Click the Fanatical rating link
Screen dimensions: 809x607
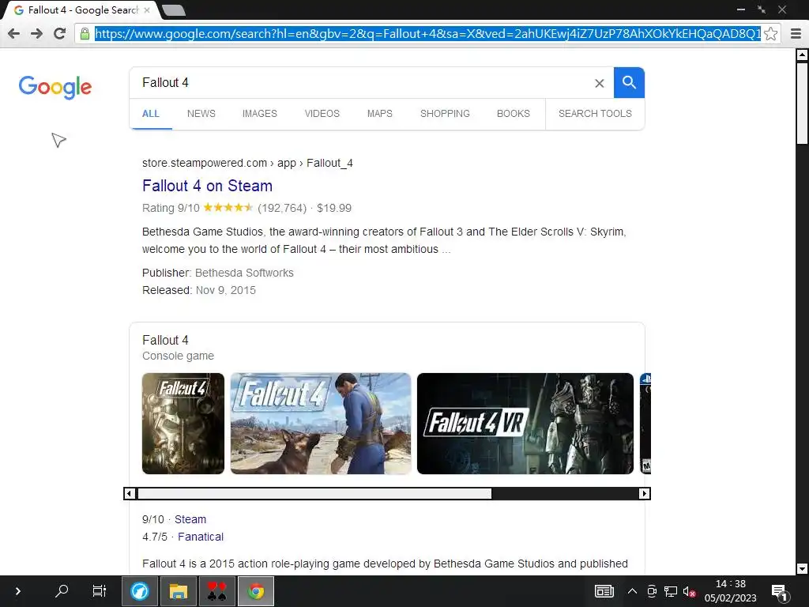[201, 537]
